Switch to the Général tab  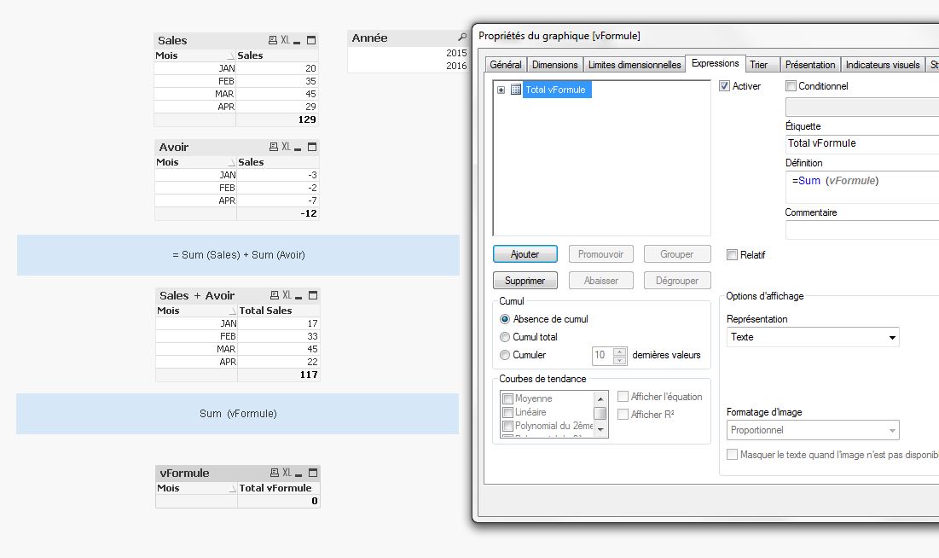click(506, 65)
